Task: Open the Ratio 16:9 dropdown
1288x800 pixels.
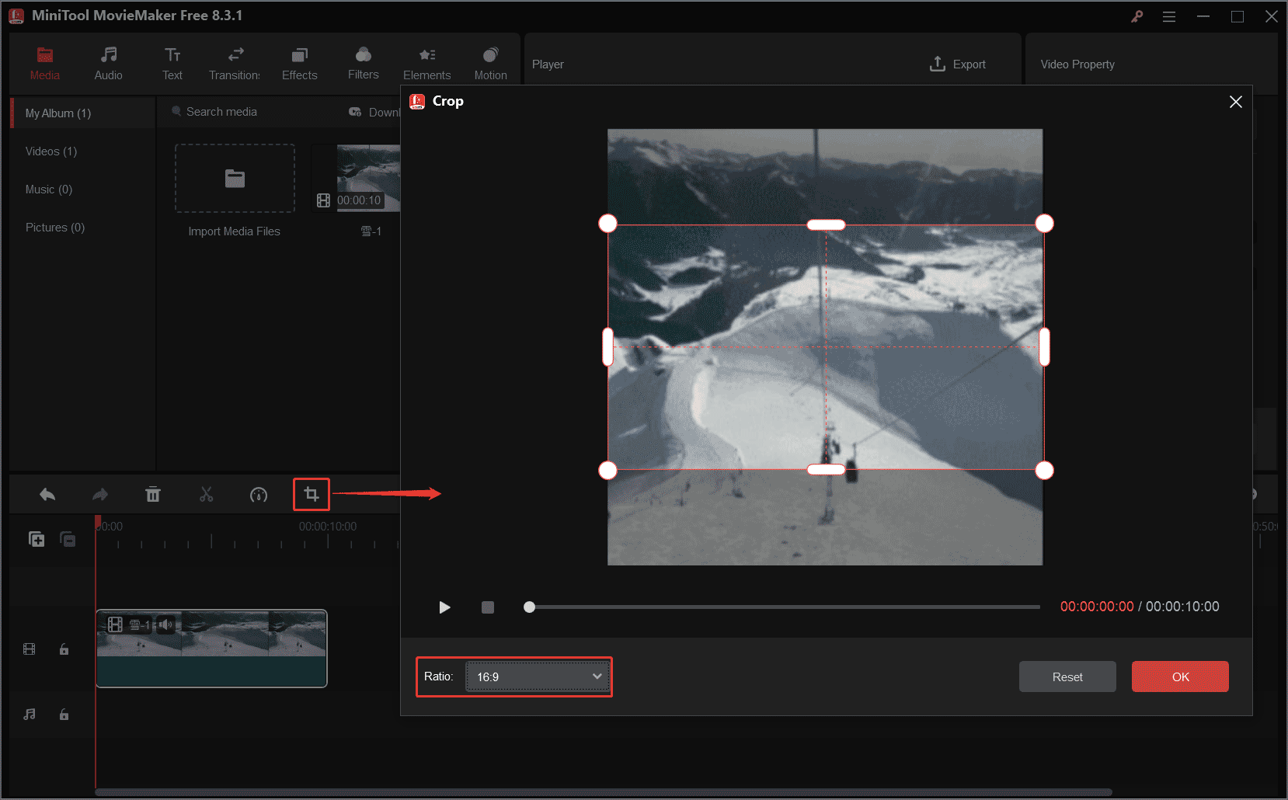Action: [x=538, y=677]
